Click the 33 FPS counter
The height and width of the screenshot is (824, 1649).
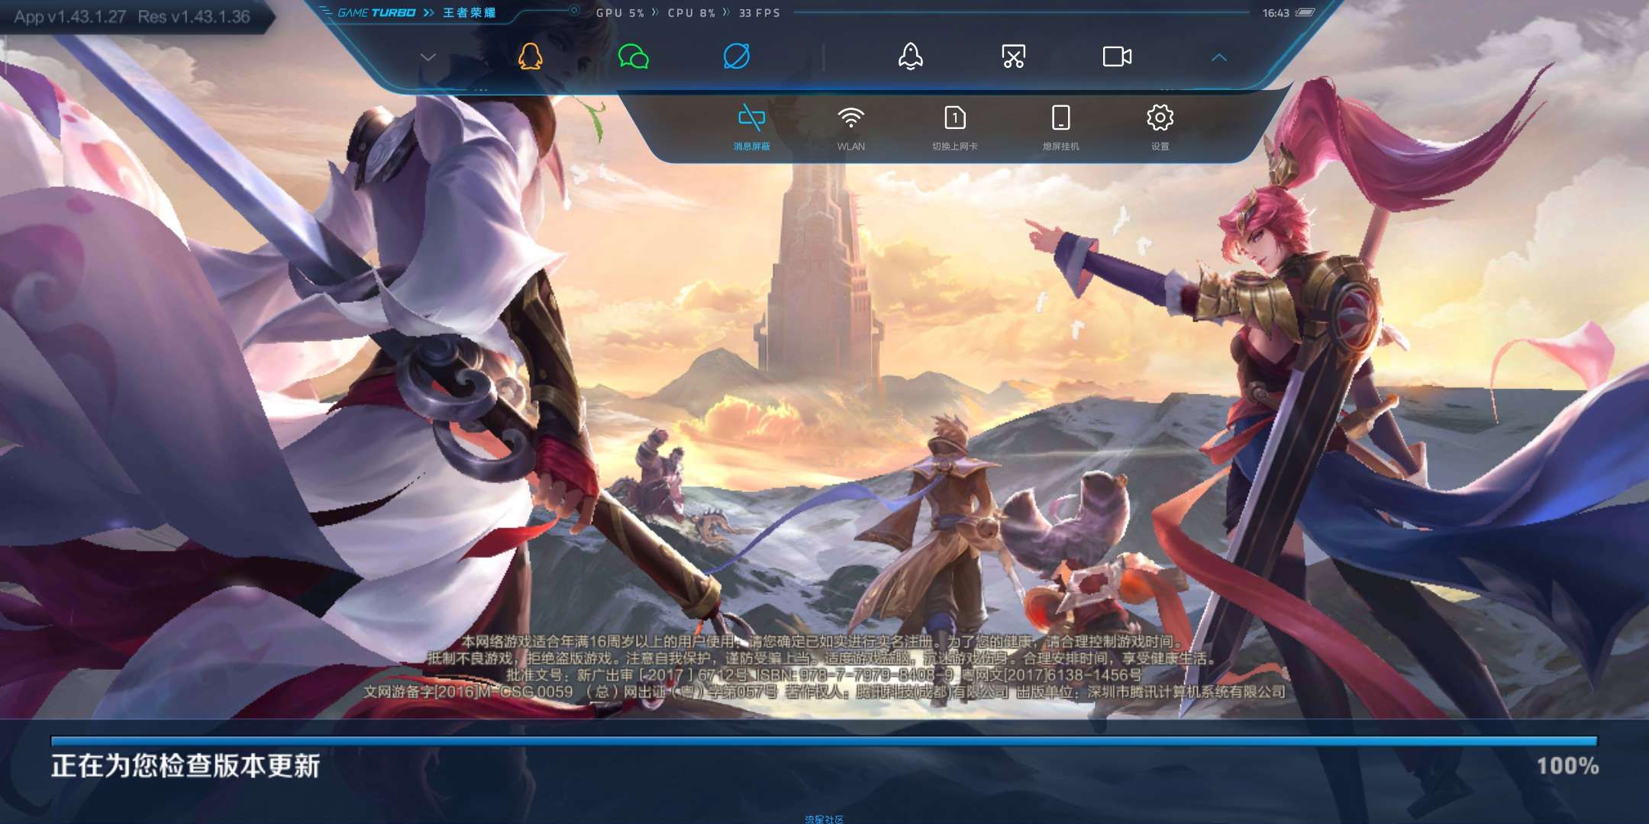pyautogui.click(x=760, y=13)
